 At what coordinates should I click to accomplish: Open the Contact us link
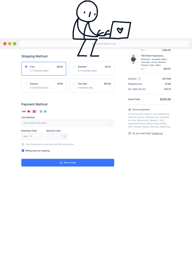tap(157, 133)
